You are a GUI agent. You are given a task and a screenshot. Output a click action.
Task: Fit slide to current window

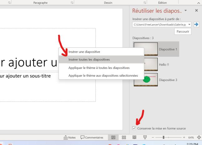[199, 138]
